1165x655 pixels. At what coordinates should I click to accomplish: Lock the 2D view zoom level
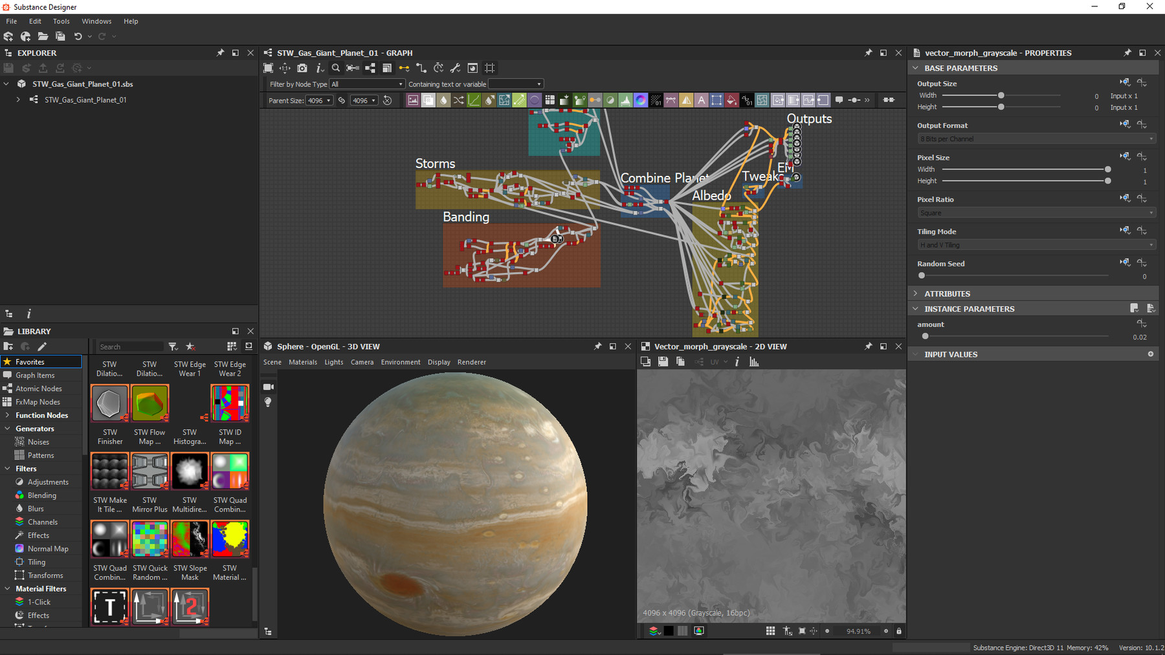point(898,631)
